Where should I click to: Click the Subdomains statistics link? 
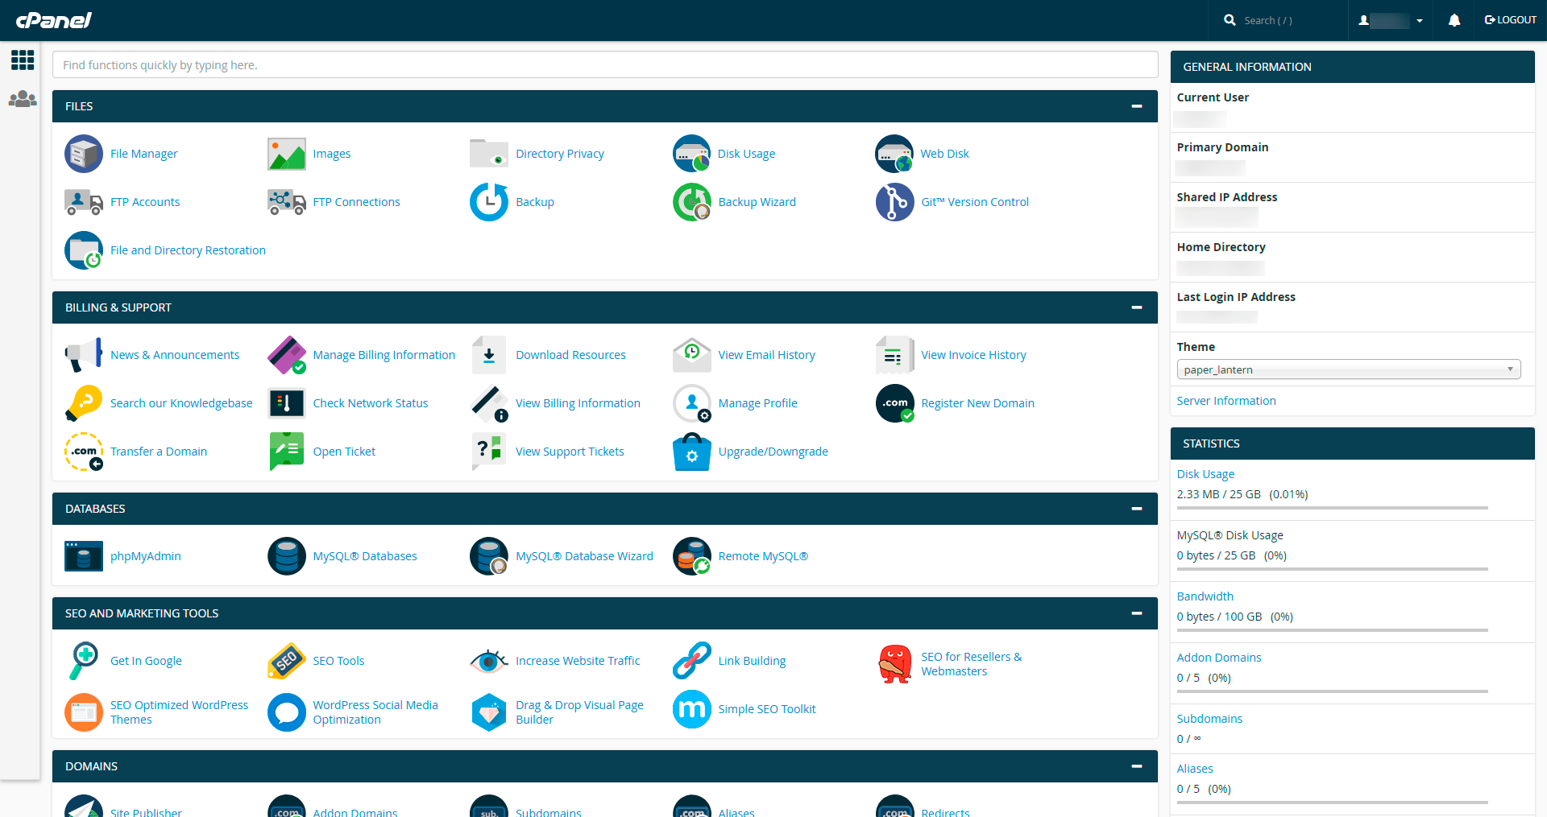(1209, 719)
